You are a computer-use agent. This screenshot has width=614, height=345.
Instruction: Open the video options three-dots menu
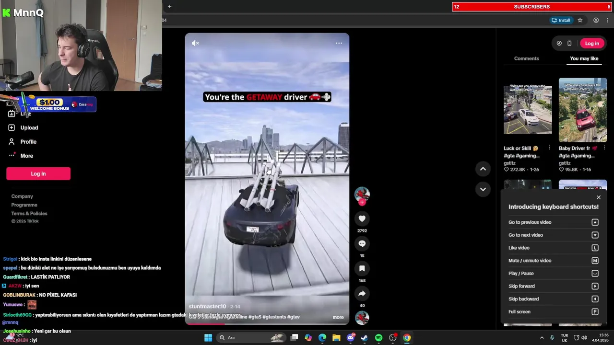[339, 43]
